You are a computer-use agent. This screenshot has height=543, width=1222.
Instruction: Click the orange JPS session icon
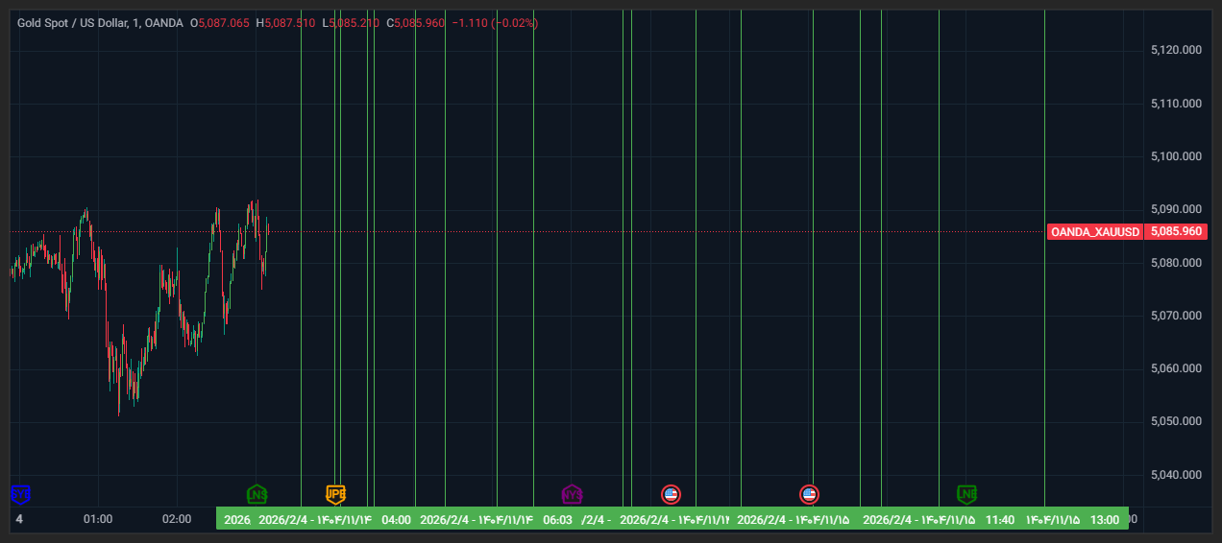click(335, 494)
